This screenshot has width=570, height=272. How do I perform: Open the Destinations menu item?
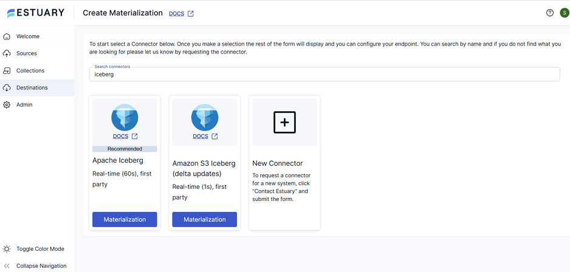click(x=32, y=87)
